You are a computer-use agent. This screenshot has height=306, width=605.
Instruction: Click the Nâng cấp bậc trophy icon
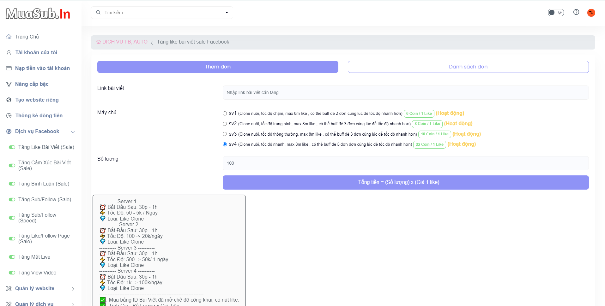(9, 84)
